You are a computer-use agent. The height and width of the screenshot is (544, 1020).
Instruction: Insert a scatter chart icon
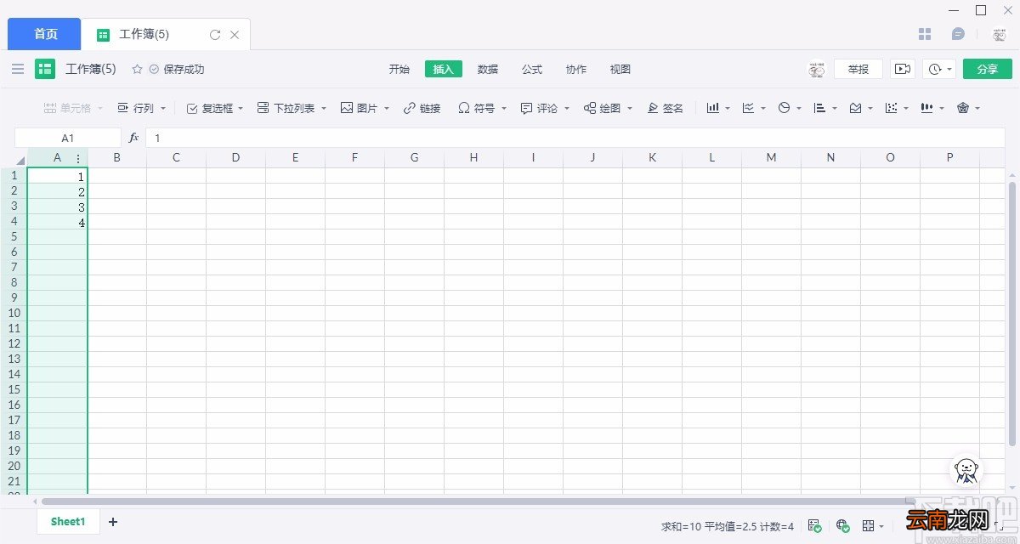coord(892,108)
